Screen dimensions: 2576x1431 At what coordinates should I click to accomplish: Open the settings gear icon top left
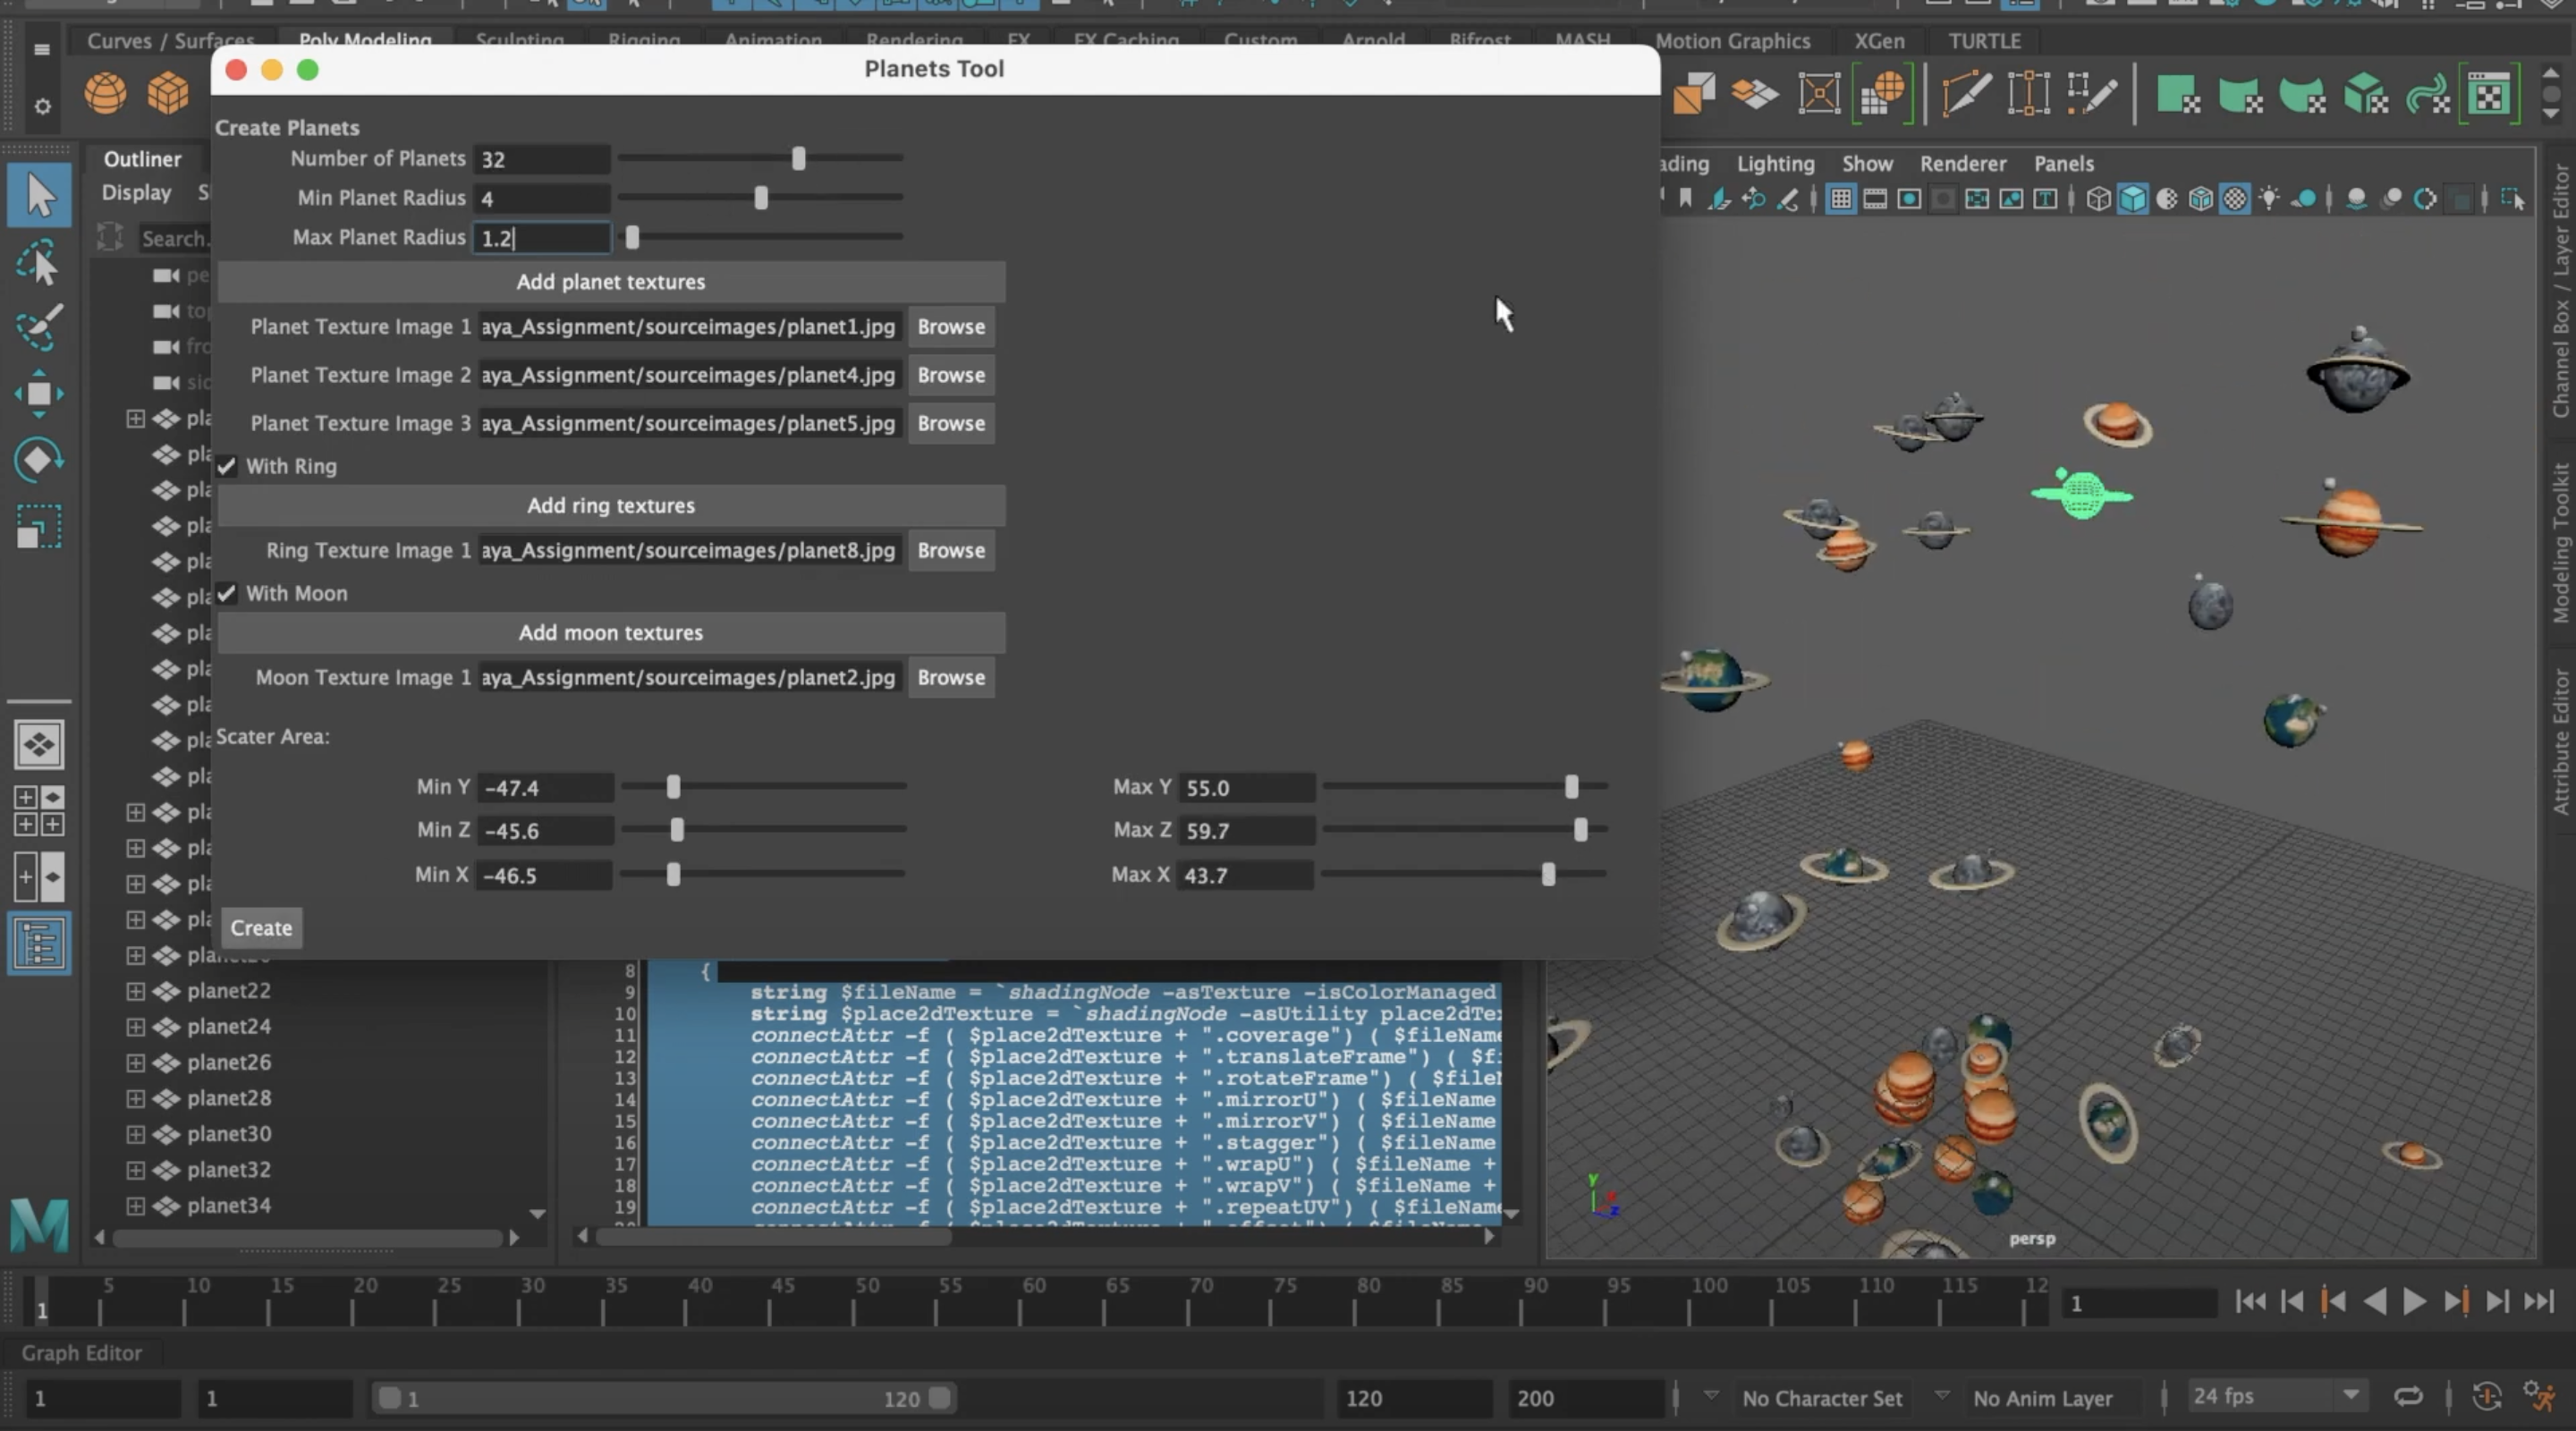tap(42, 108)
